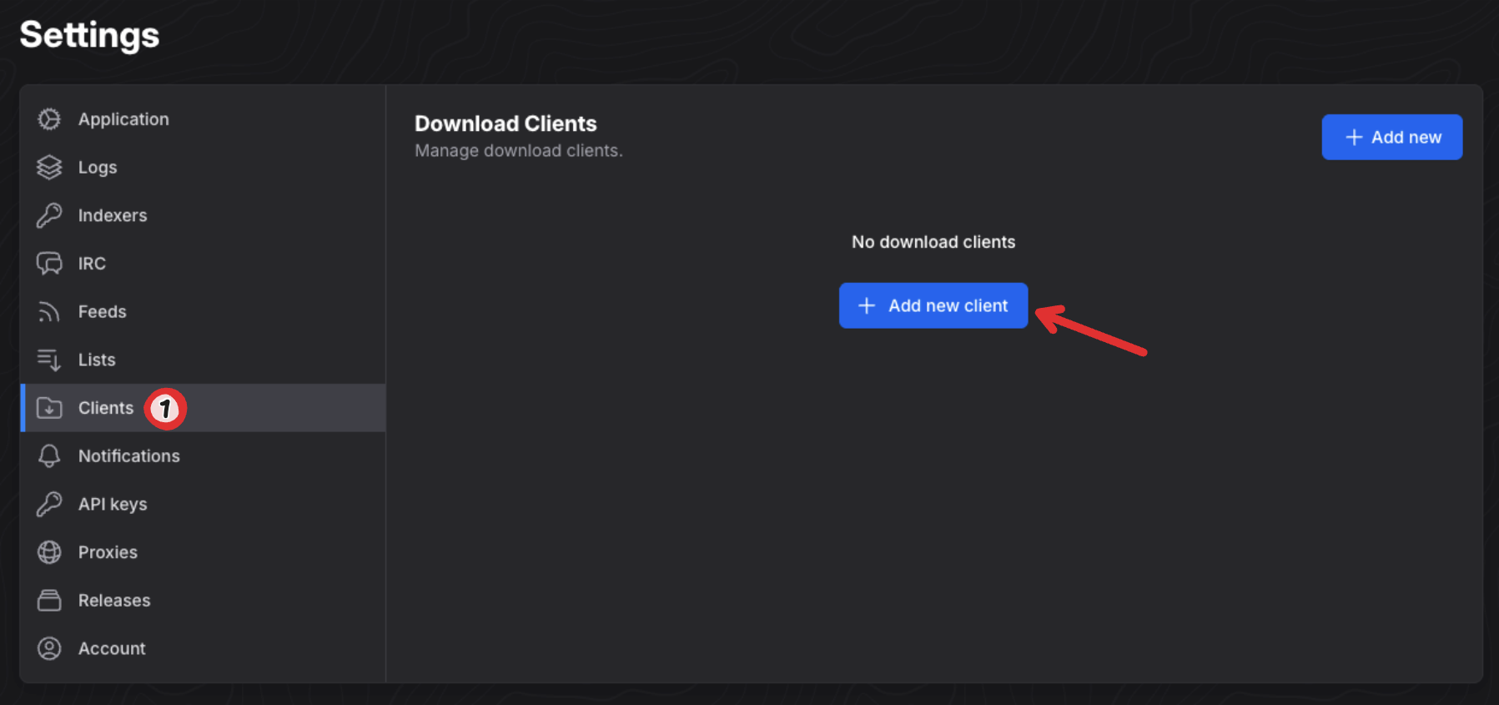Click the Clients folder download icon

pyautogui.click(x=49, y=408)
